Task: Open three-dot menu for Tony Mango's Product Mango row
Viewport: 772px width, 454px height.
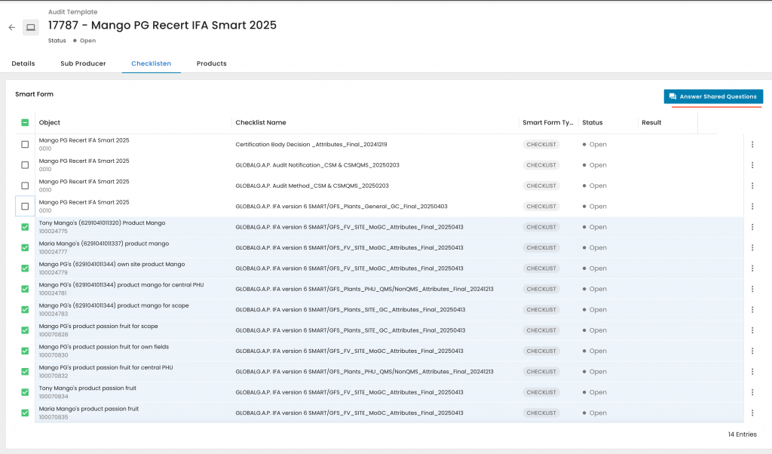Action: [x=752, y=227]
